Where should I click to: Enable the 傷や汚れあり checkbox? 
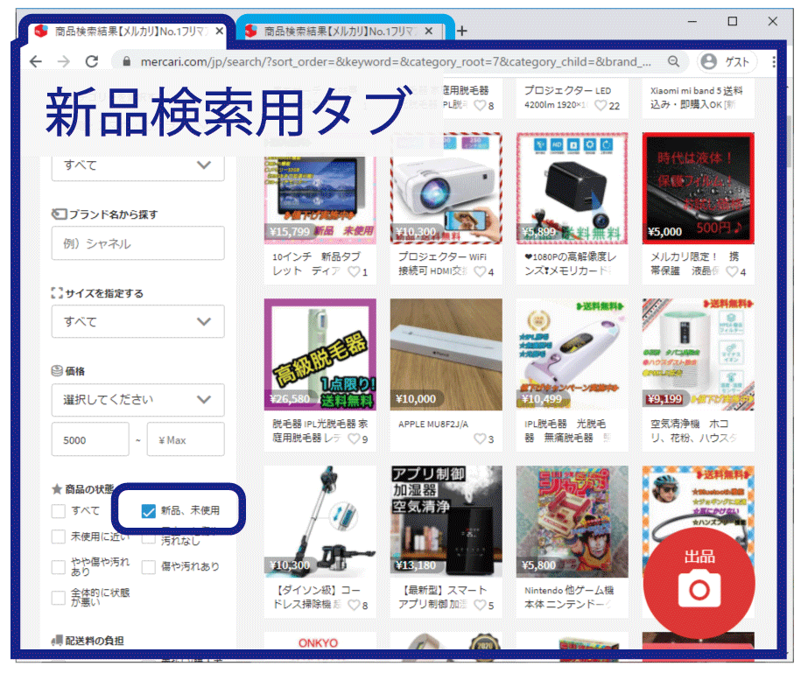(148, 567)
